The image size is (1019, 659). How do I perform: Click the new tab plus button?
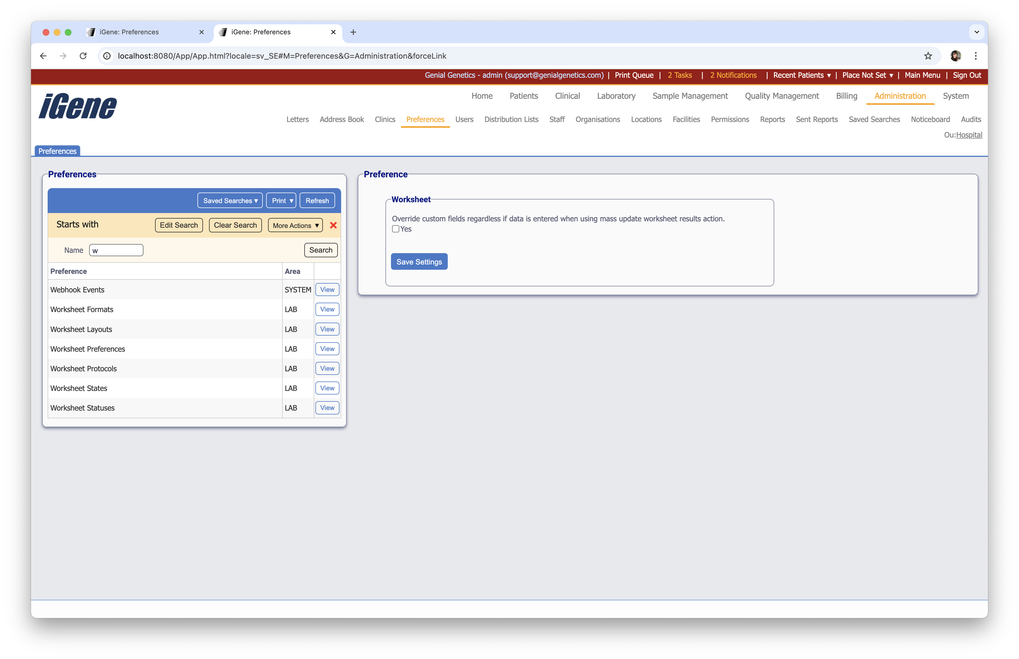pos(353,32)
